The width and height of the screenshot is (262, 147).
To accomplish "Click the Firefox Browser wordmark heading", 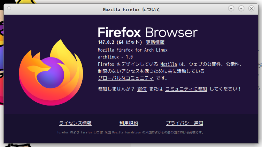I will click(148, 32).
